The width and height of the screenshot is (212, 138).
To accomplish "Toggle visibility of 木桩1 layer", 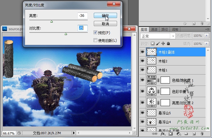I will 142,70.
